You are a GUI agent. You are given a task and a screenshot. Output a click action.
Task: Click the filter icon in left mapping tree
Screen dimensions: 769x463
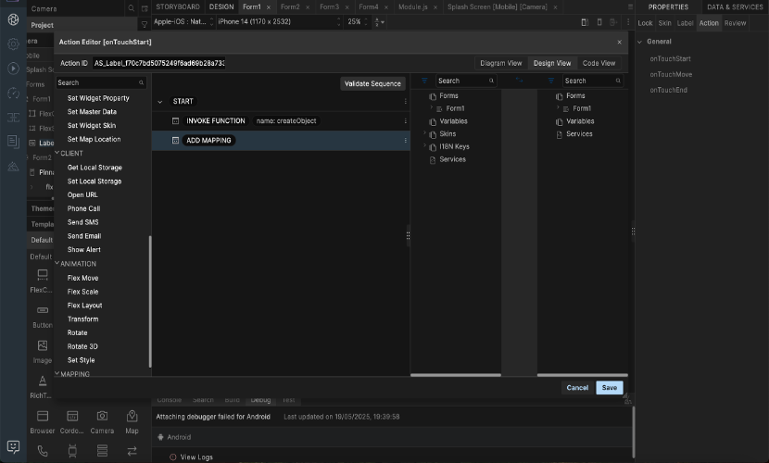pyautogui.click(x=423, y=81)
